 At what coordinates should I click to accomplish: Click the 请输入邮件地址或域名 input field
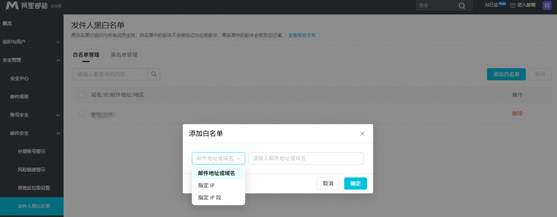click(x=306, y=158)
